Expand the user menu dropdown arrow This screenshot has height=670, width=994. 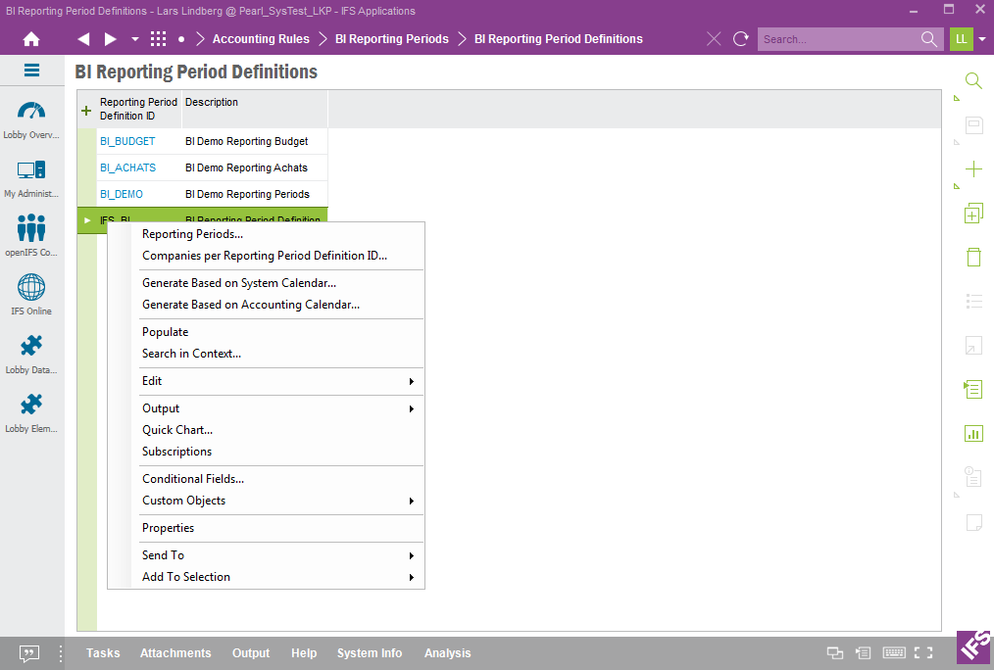pyautogui.click(x=982, y=39)
